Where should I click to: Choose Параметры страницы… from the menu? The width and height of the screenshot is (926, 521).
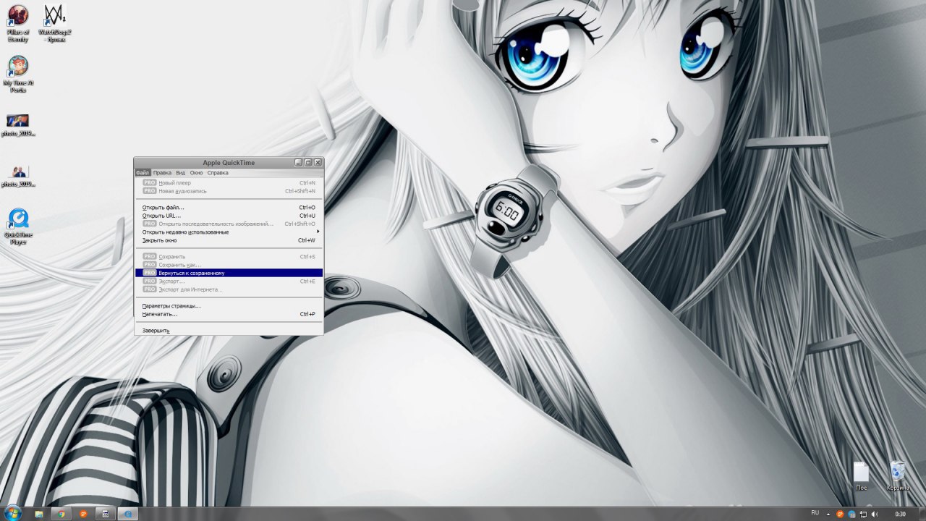pos(229,306)
